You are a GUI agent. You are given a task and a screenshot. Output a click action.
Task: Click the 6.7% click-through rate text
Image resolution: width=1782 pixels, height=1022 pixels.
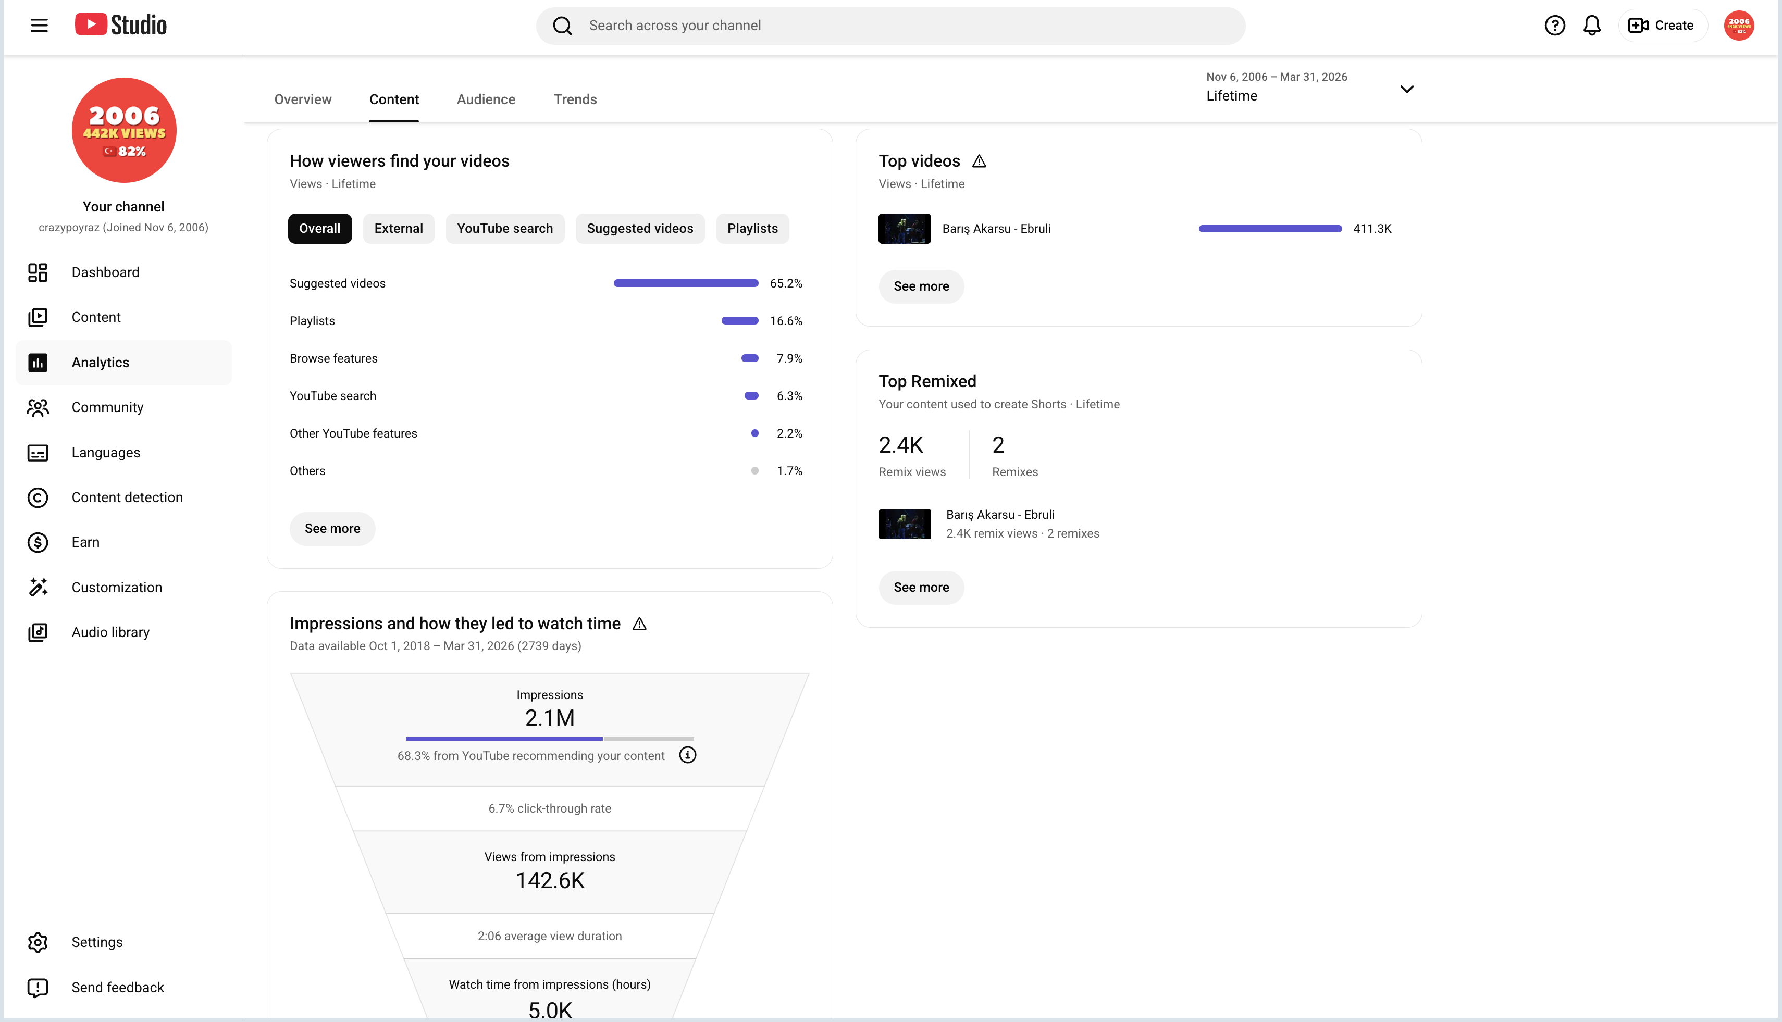tap(550, 808)
